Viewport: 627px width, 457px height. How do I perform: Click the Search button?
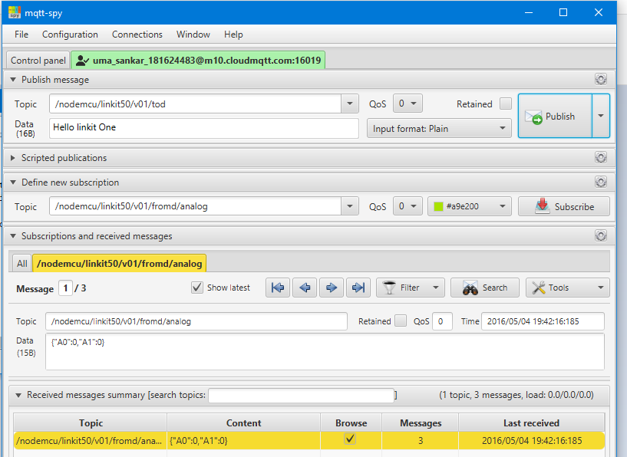[x=485, y=288]
